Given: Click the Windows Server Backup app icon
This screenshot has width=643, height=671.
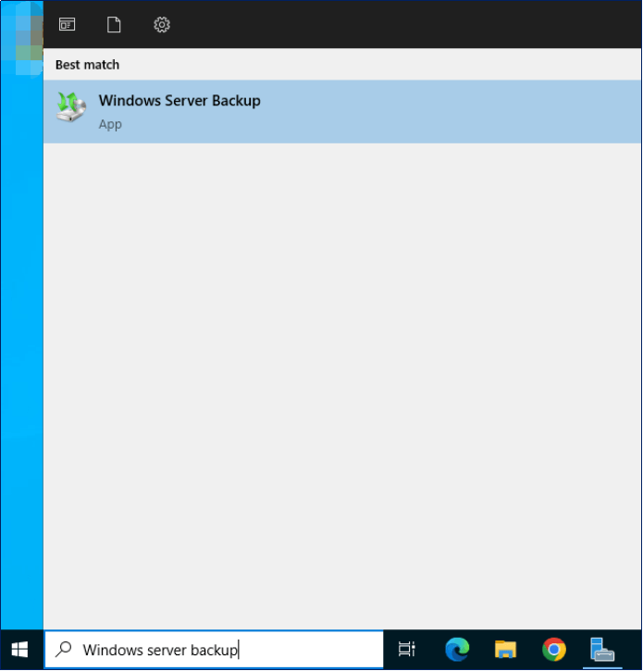Looking at the screenshot, I should tap(71, 107).
